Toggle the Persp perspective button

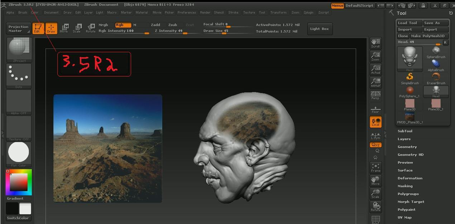point(375,95)
